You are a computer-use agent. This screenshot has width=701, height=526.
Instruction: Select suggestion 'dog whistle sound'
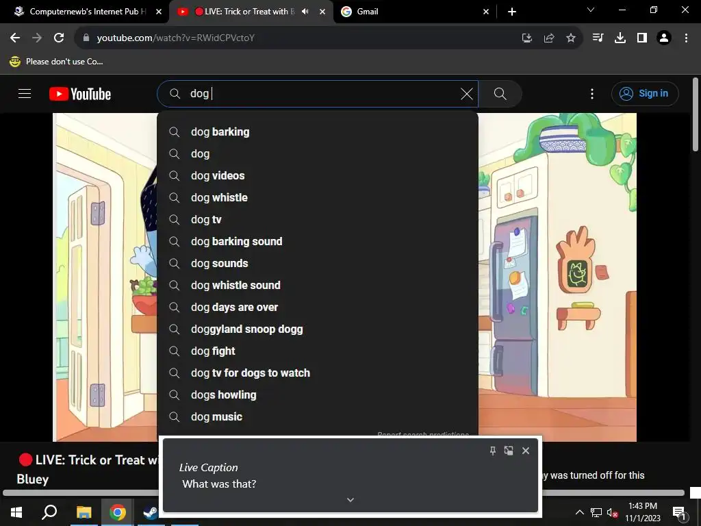tap(318, 286)
